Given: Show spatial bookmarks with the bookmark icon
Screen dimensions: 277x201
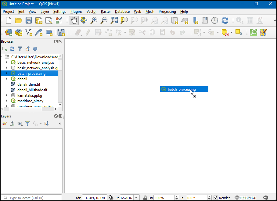Looking at the screenshot, I should click(205, 20).
